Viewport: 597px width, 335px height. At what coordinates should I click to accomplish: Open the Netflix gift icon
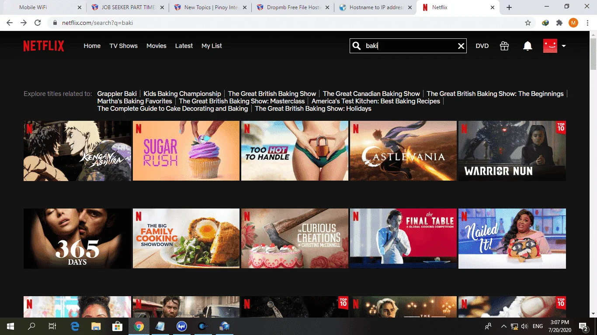(x=504, y=46)
